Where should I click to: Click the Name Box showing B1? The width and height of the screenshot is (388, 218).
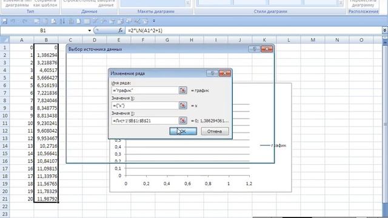pos(43,30)
